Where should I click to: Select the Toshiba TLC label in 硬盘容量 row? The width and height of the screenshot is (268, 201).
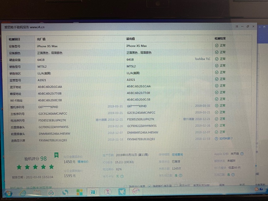[x=202, y=59]
